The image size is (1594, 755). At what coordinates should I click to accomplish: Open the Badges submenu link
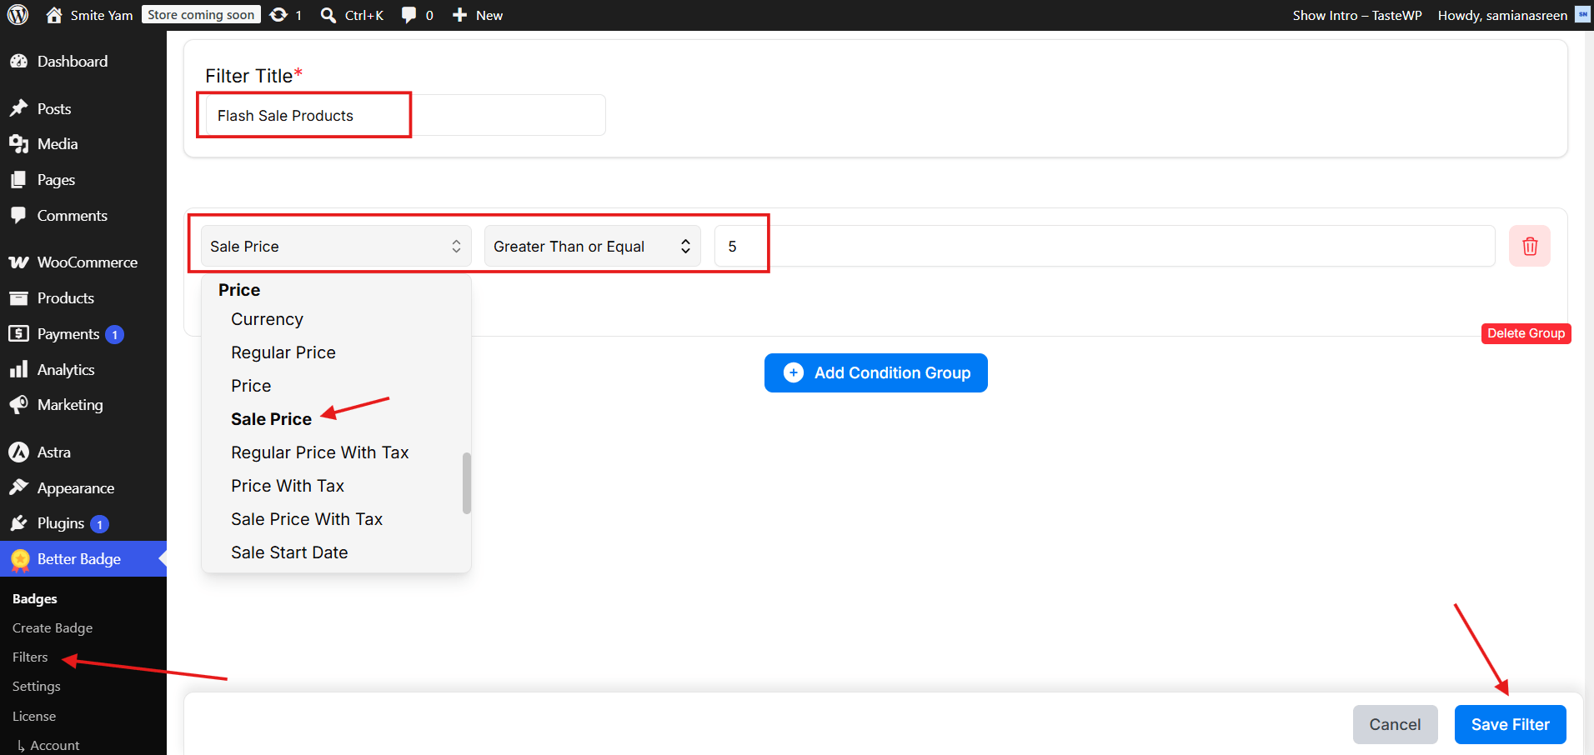pyautogui.click(x=35, y=598)
